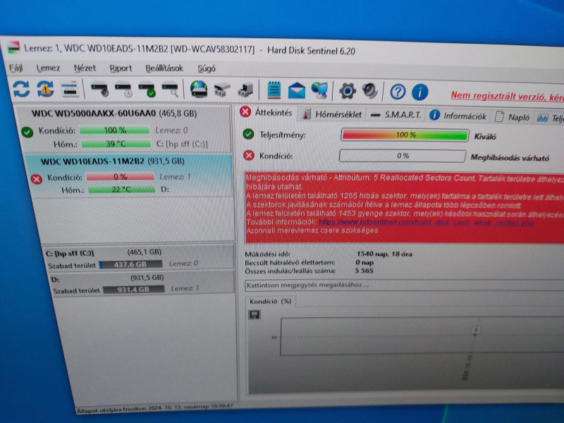Click the data point marker on condition graph
564x423 pixels.
coord(476,330)
